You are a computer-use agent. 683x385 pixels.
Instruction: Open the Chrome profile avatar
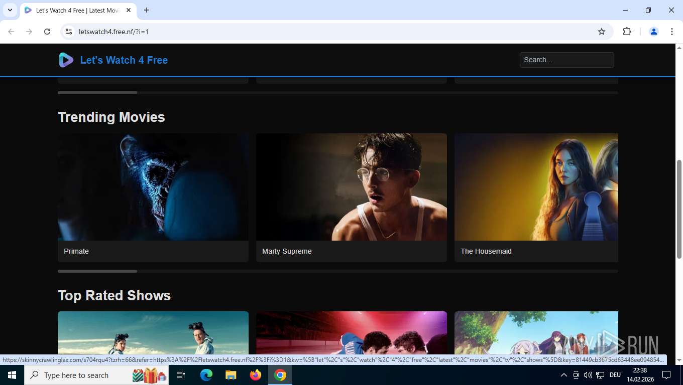coord(654,32)
